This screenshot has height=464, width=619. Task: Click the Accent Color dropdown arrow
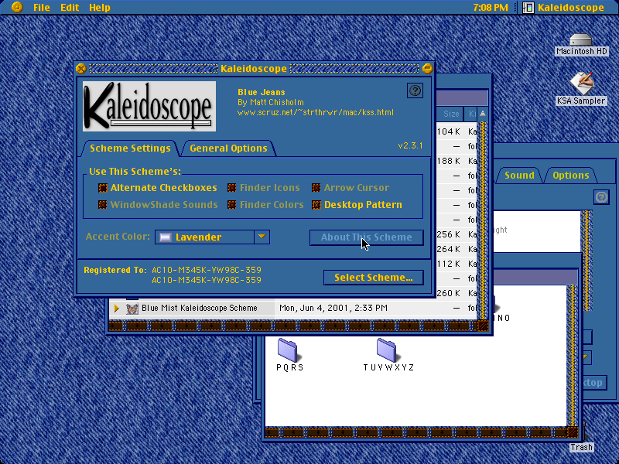(x=262, y=237)
